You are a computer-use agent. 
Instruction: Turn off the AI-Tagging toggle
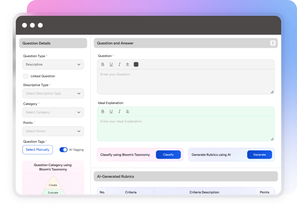pyautogui.click(x=63, y=150)
